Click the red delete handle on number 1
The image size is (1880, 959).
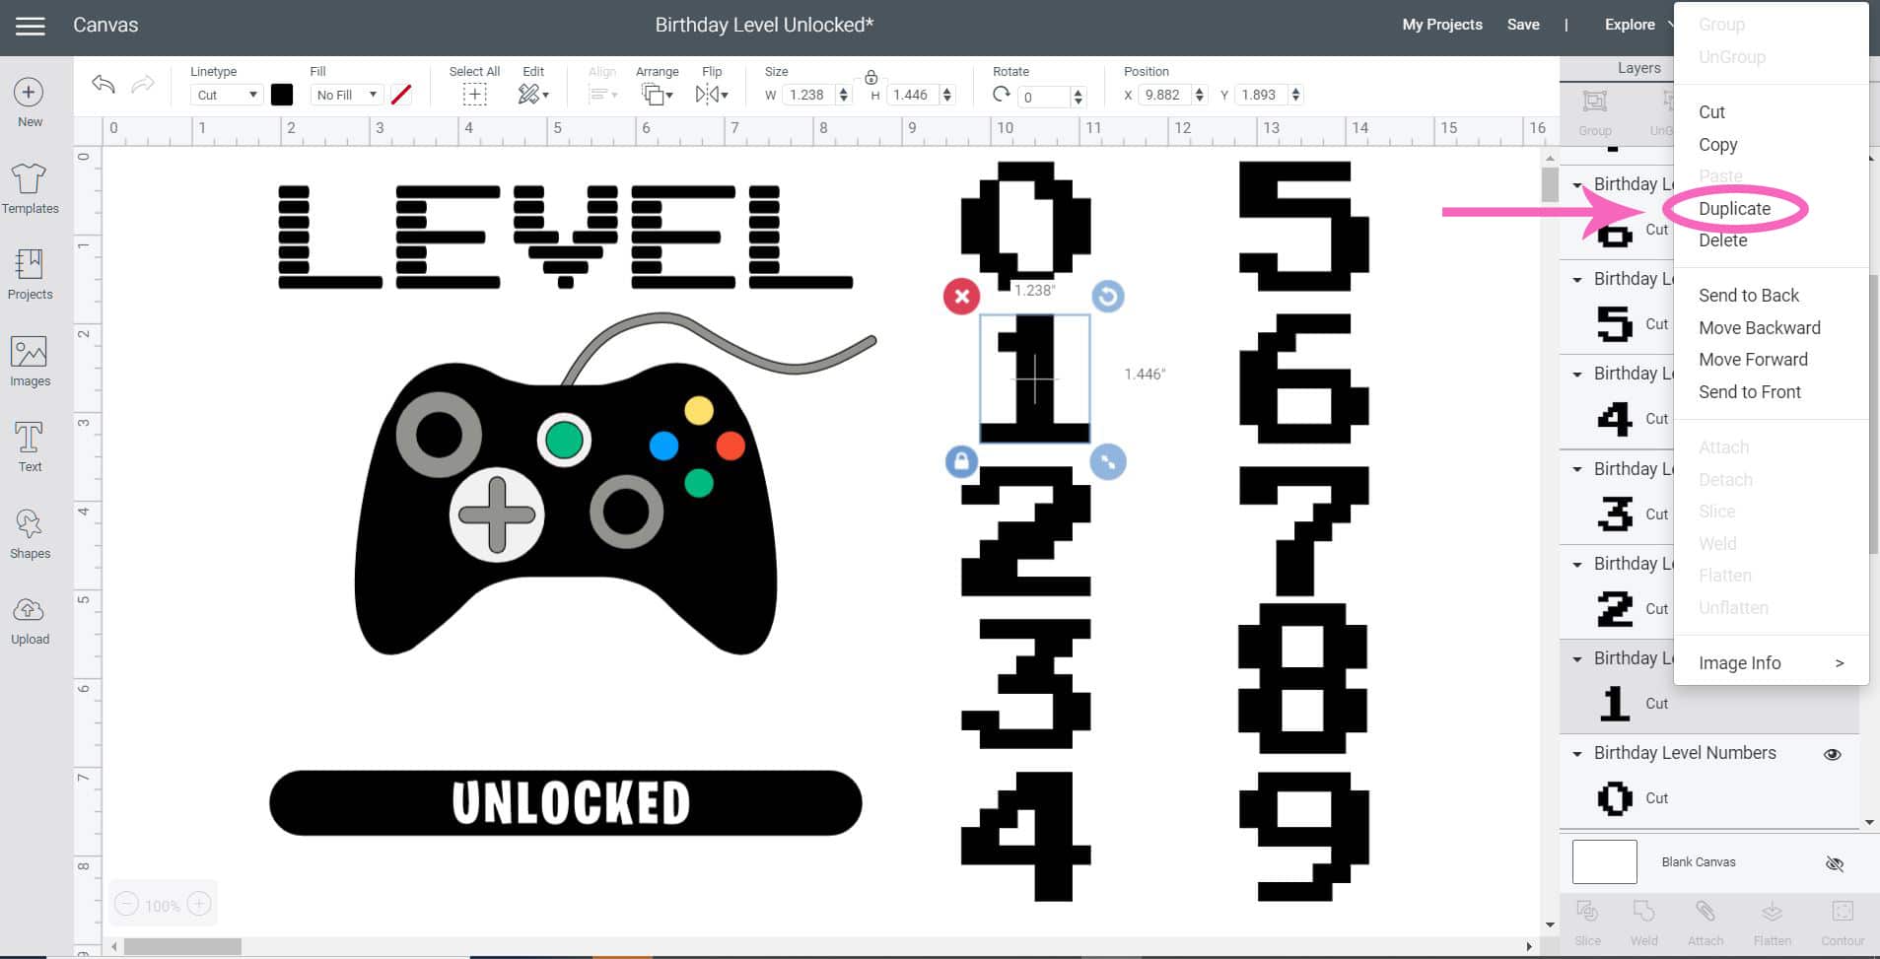point(961,296)
